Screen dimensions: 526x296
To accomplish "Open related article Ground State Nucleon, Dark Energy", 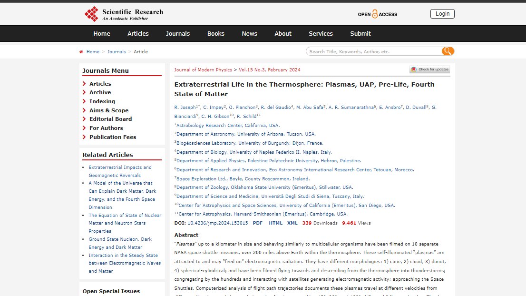I will [x=120, y=243].
